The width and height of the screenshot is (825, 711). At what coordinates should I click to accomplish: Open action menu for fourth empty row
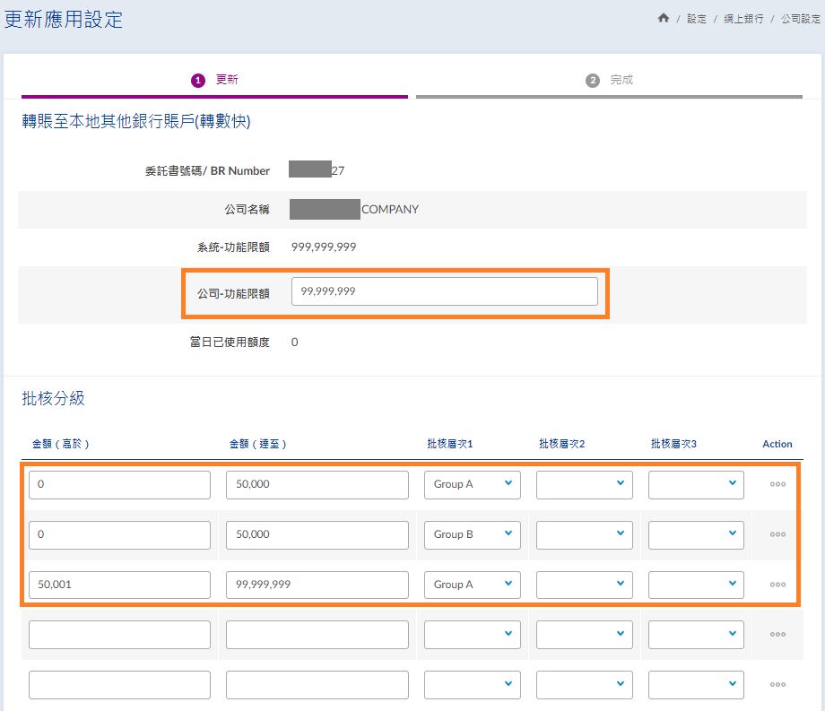(x=777, y=635)
